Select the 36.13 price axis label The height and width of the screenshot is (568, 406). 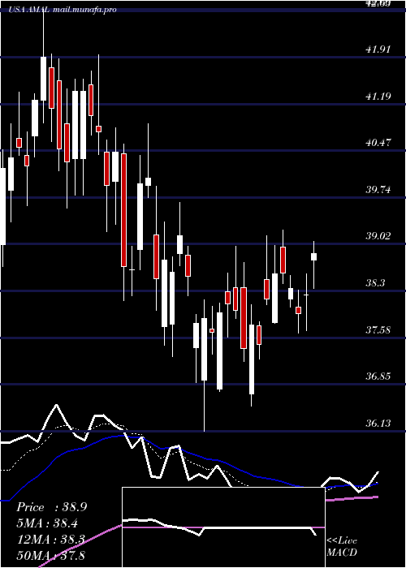(378, 423)
